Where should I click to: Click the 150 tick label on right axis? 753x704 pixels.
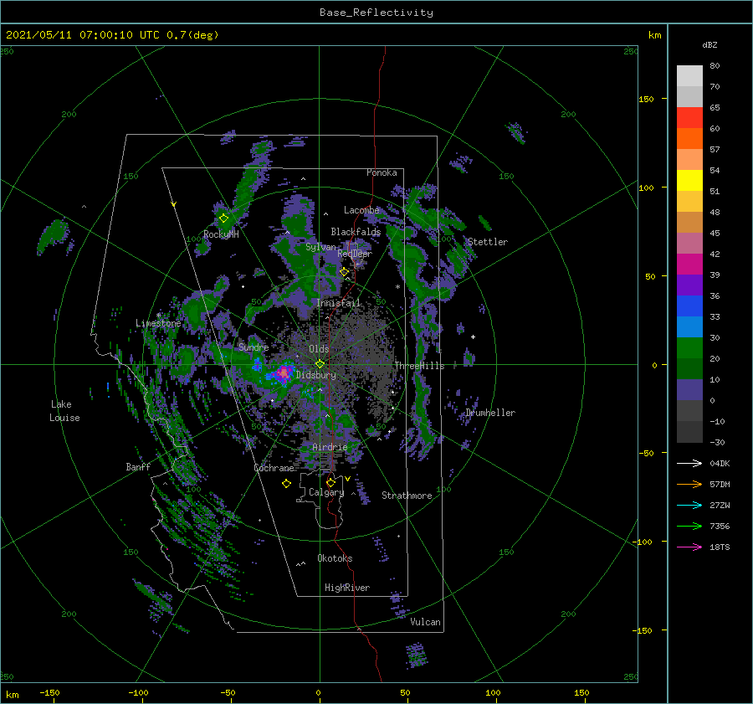coord(646,99)
